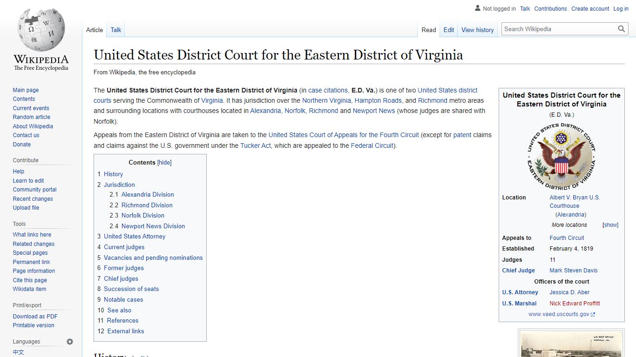The height and width of the screenshot is (357, 636).
Task: Show more locations in infobox
Action: tap(610, 225)
